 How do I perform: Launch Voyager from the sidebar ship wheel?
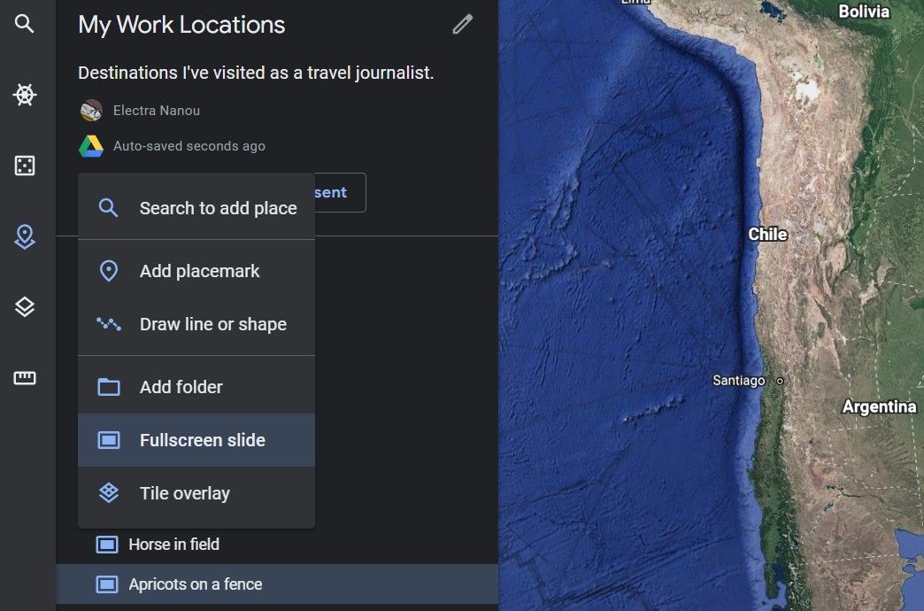tap(25, 95)
